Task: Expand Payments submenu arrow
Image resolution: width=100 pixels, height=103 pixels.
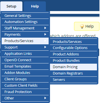Action: tap(45, 34)
